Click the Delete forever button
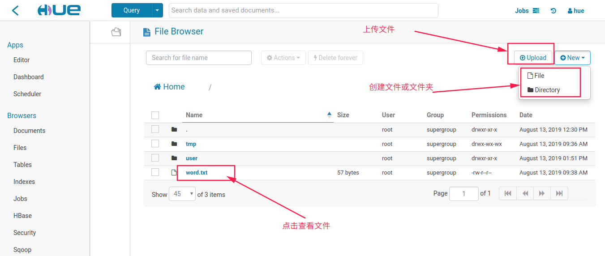The height and width of the screenshot is (256, 605). [x=335, y=58]
